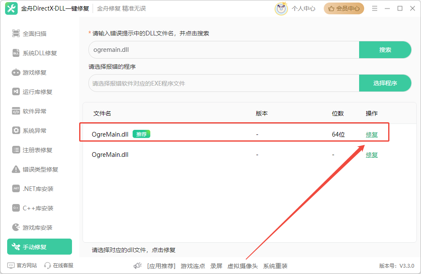Switch to the 手动修复 tab
The height and width of the screenshot is (274, 421).
[x=40, y=247]
